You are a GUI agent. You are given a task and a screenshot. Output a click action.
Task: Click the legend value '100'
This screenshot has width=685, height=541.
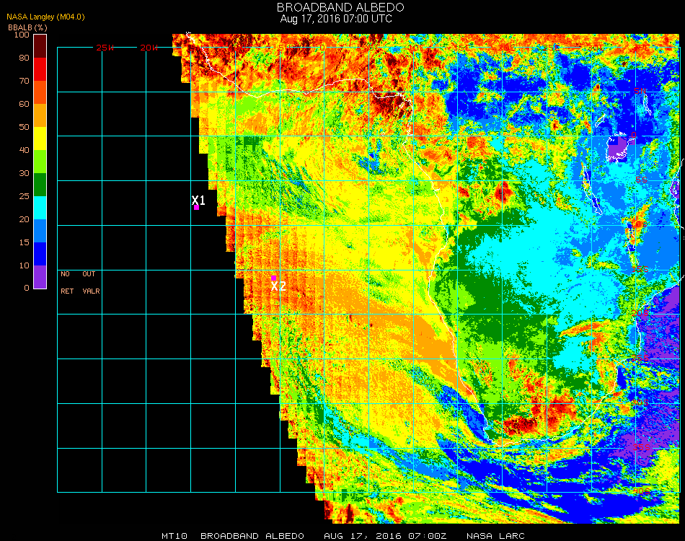[22, 35]
